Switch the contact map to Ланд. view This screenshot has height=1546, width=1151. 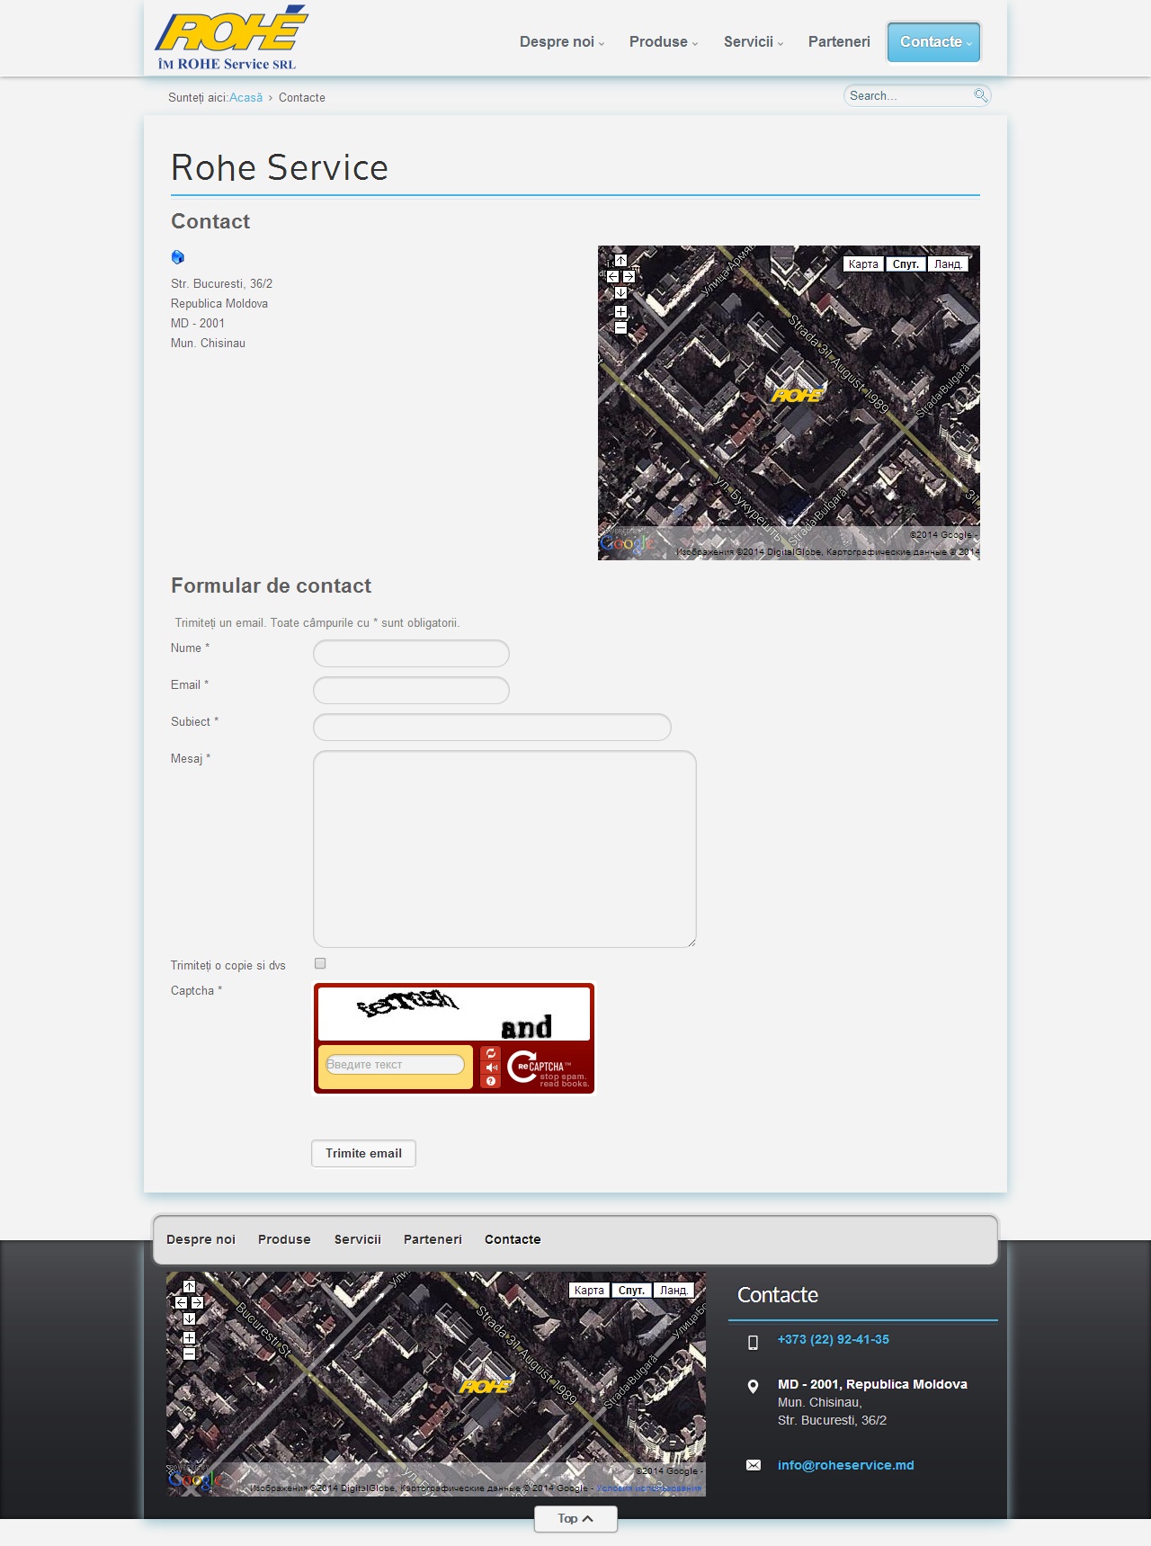point(948,264)
